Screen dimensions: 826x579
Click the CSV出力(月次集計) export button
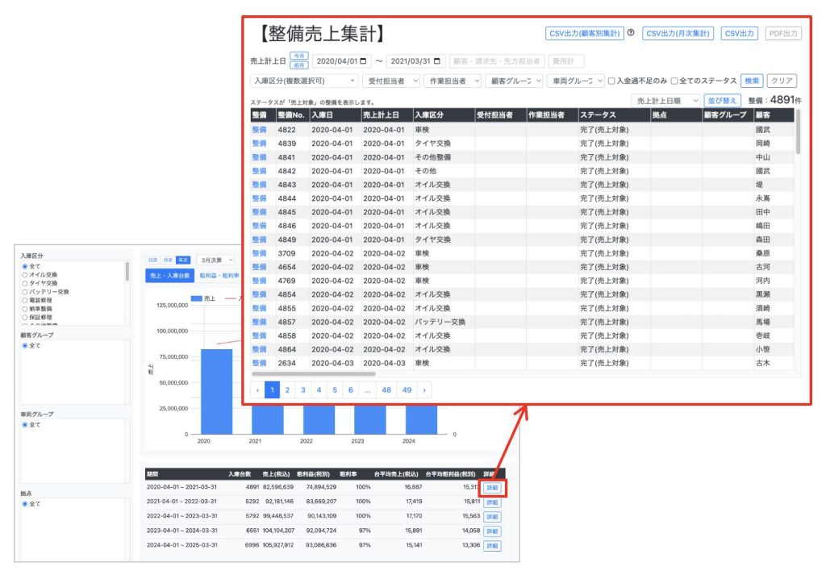[678, 33]
